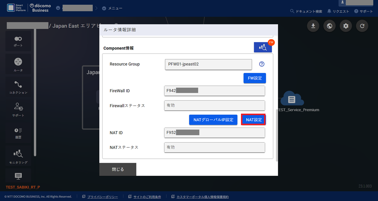Open the プライバシーポリシー footer link
378x201 pixels.
tap(102, 197)
